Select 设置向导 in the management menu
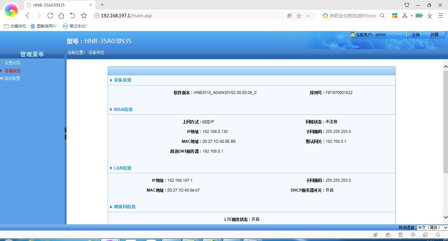This screenshot has width=448, height=241. coord(12,63)
